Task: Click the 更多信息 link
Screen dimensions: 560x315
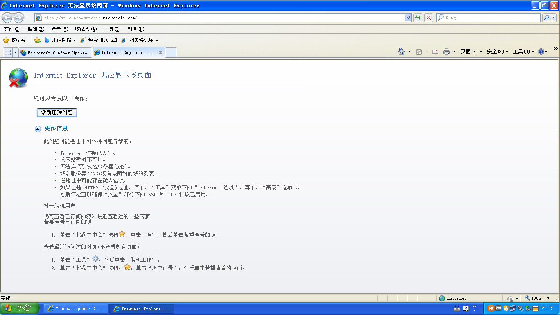Action: pos(56,128)
